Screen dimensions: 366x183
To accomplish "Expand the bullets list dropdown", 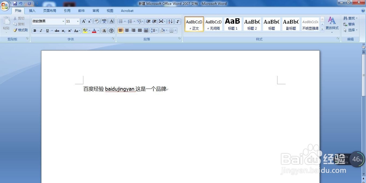I will click(x=125, y=22).
